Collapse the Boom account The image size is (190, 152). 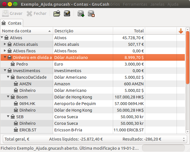8,96
